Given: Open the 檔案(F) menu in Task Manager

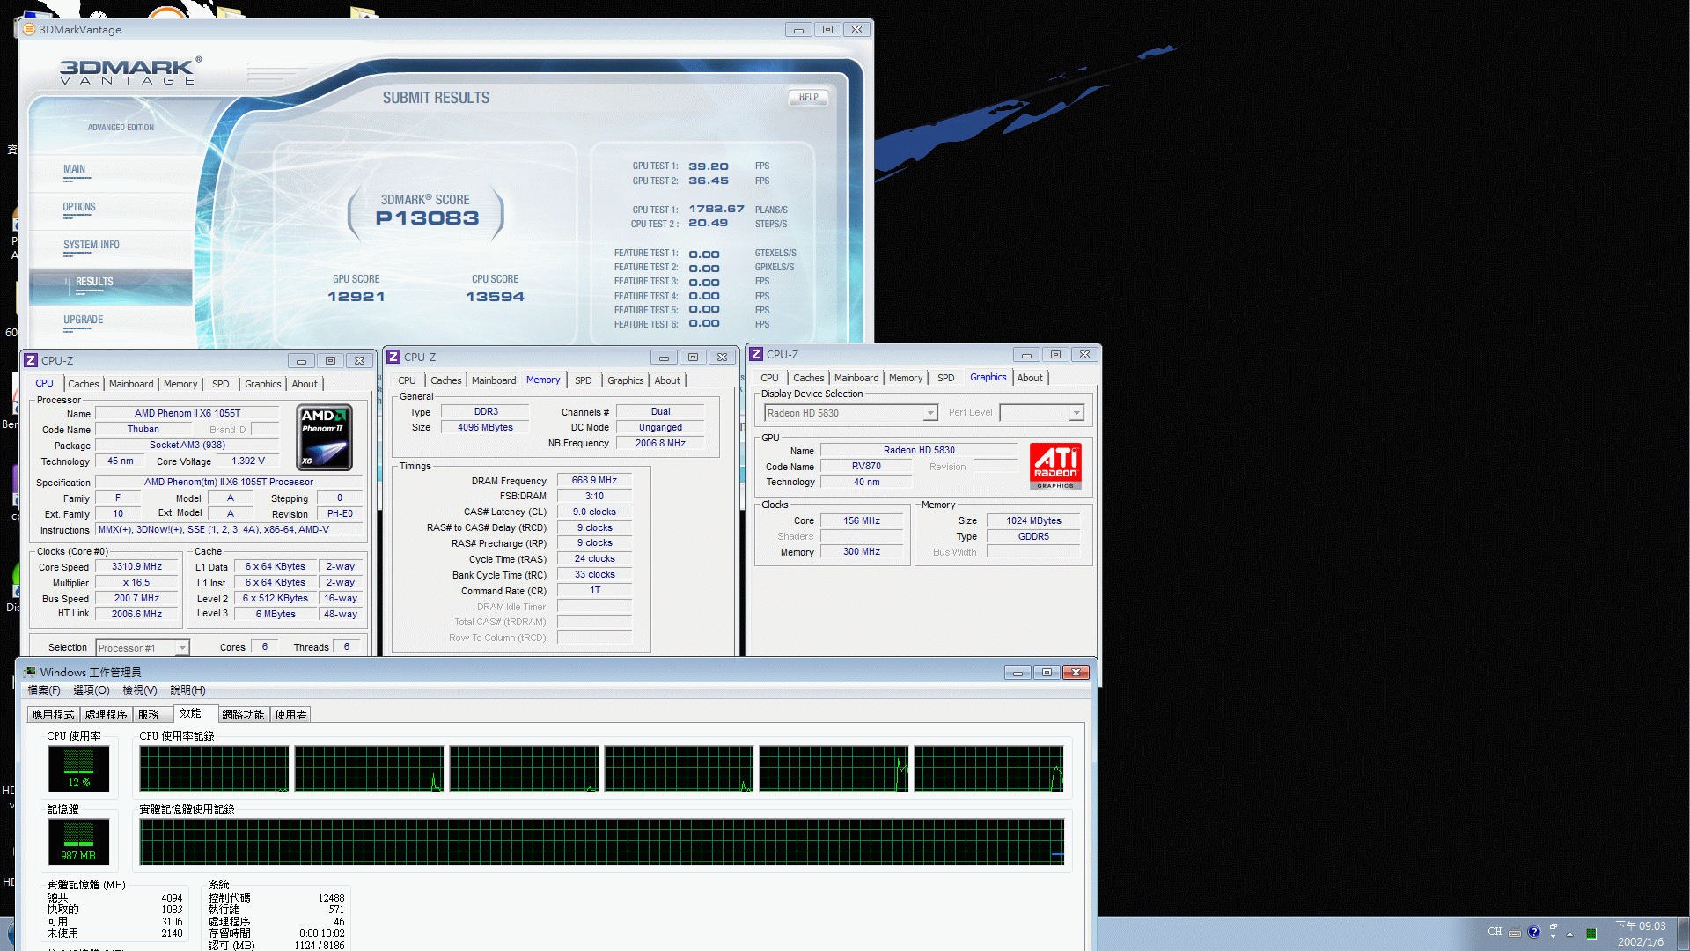Looking at the screenshot, I should 44,690.
